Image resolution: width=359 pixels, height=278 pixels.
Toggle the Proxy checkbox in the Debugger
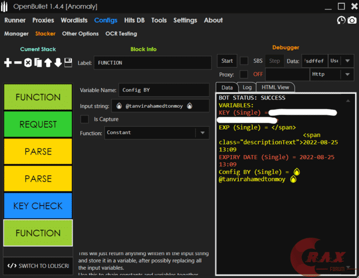(x=244, y=74)
